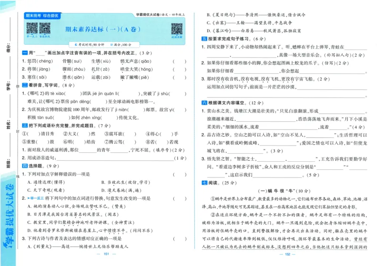381x266 pixels.
Task: Click idiom item '⑧若( )若现'
Action: 162,142
